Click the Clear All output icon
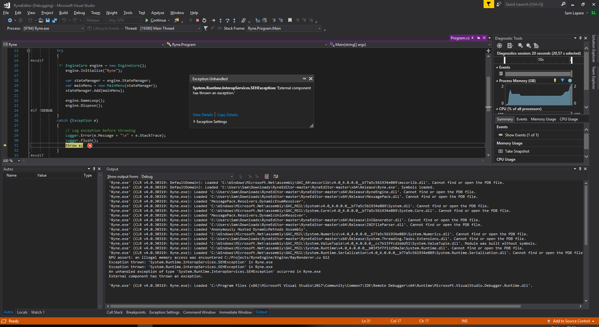Image resolution: width=599 pixels, height=327 pixels. click(267, 176)
